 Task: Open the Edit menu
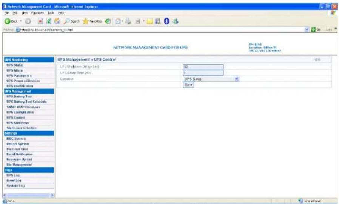click(x=15, y=13)
